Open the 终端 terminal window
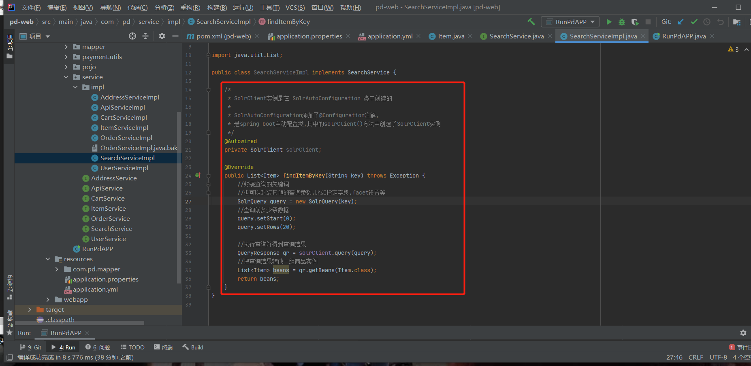Image resolution: width=751 pixels, height=366 pixels. tap(163, 347)
